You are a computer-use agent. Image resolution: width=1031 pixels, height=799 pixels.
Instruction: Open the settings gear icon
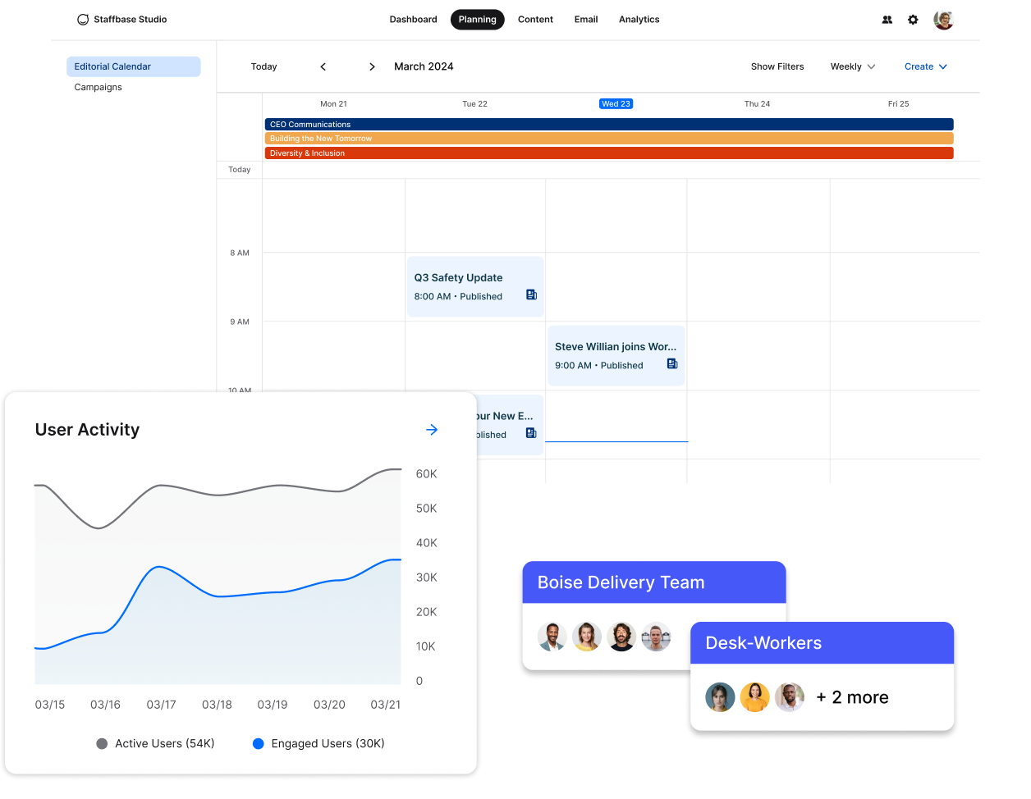[913, 19]
